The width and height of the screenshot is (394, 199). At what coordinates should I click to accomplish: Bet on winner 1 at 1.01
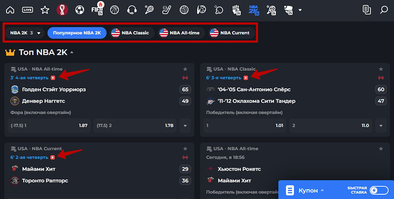click(245, 125)
